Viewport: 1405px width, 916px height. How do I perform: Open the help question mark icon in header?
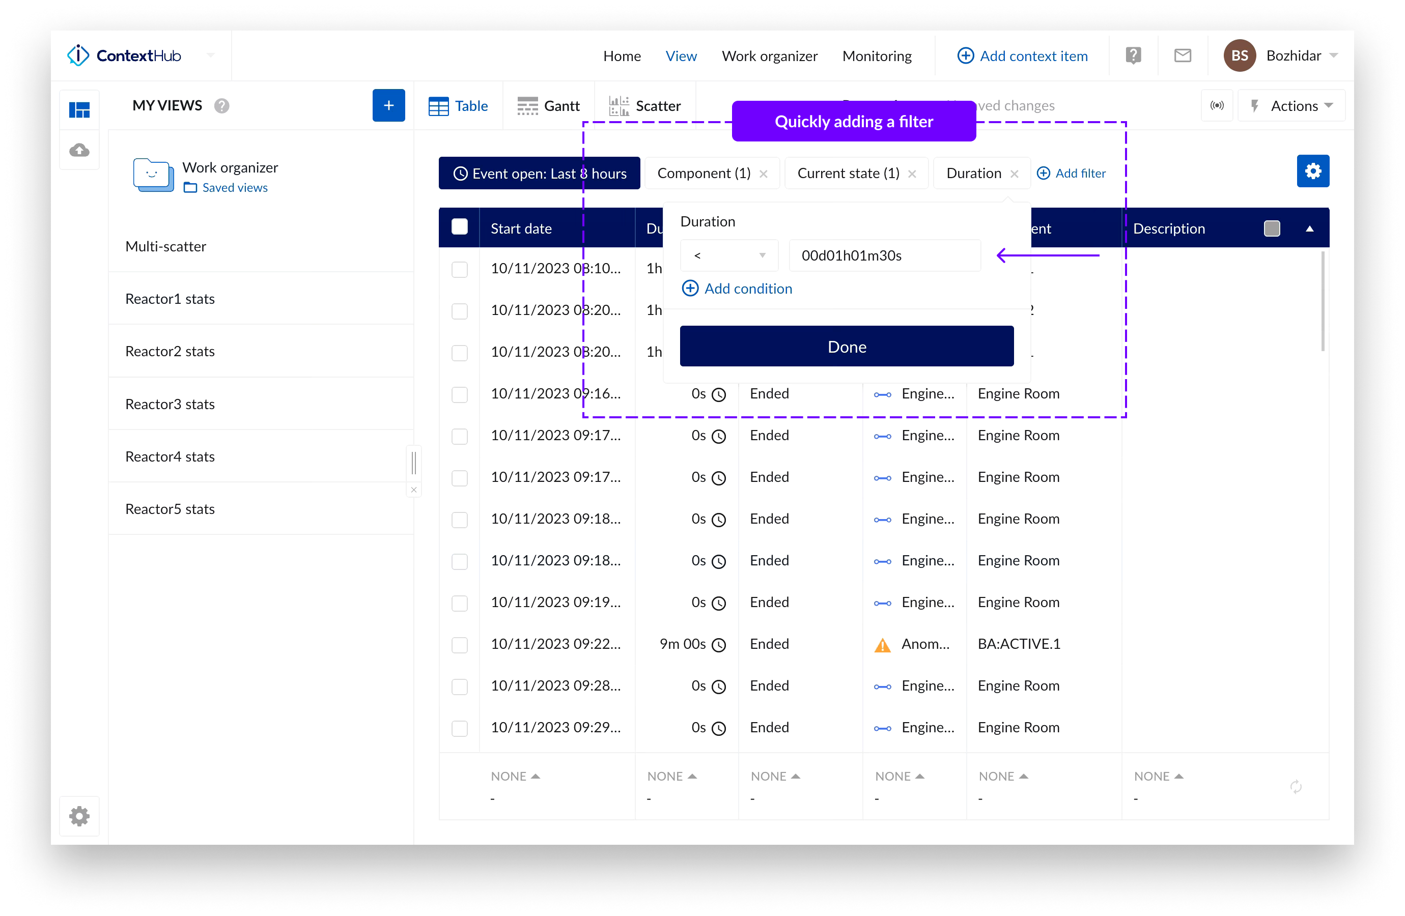[1133, 55]
